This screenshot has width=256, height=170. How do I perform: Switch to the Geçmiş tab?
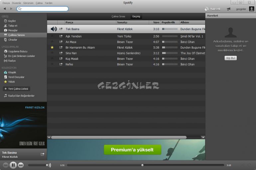pos(136,17)
